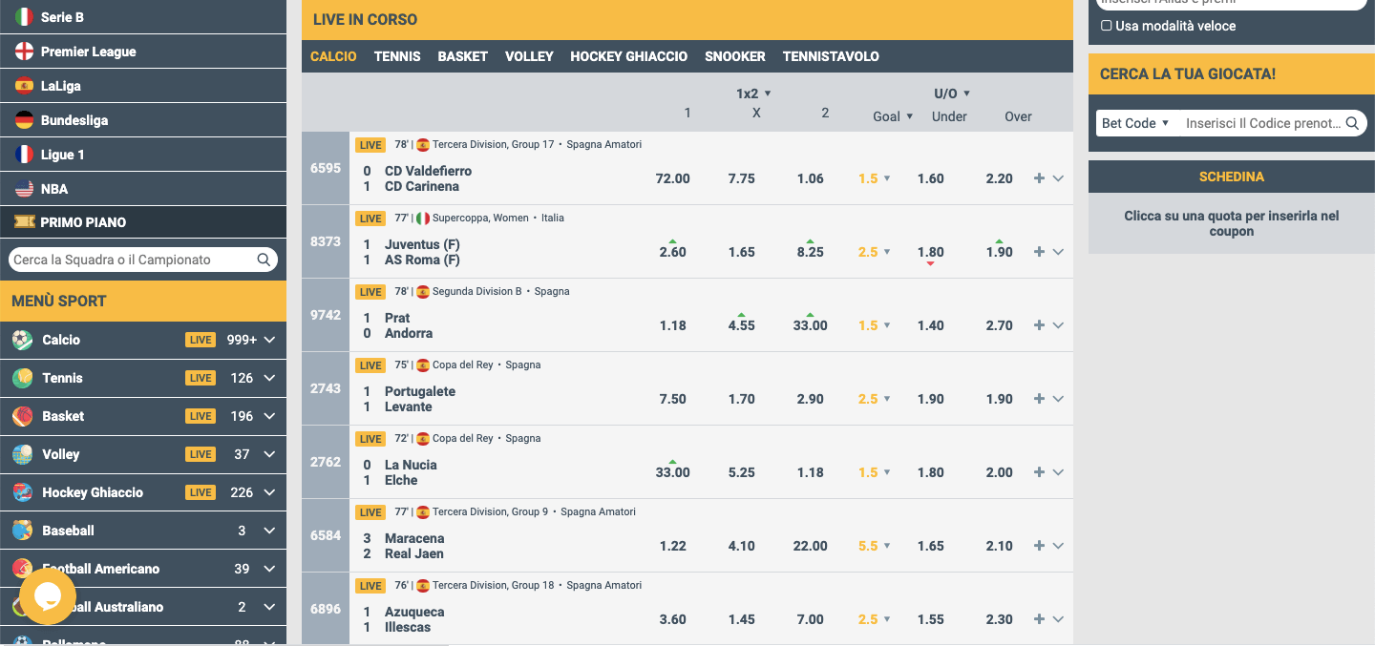Open the 1x2 market type dropdown
This screenshot has height=646, width=1375.
click(x=753, y=94)
